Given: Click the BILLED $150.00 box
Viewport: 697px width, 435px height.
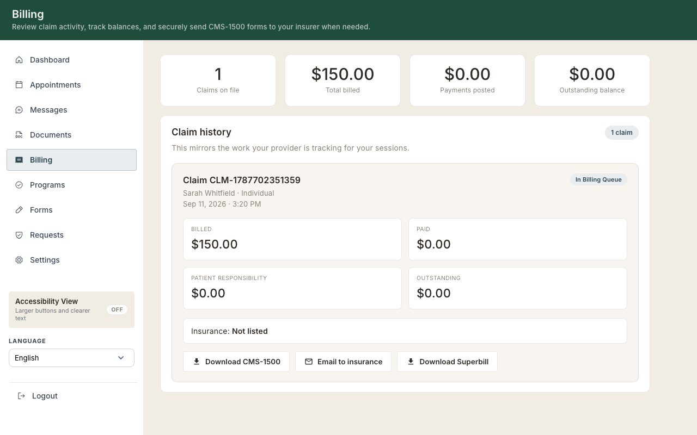Looking at the screenshot, I should [x=292, y=239].
